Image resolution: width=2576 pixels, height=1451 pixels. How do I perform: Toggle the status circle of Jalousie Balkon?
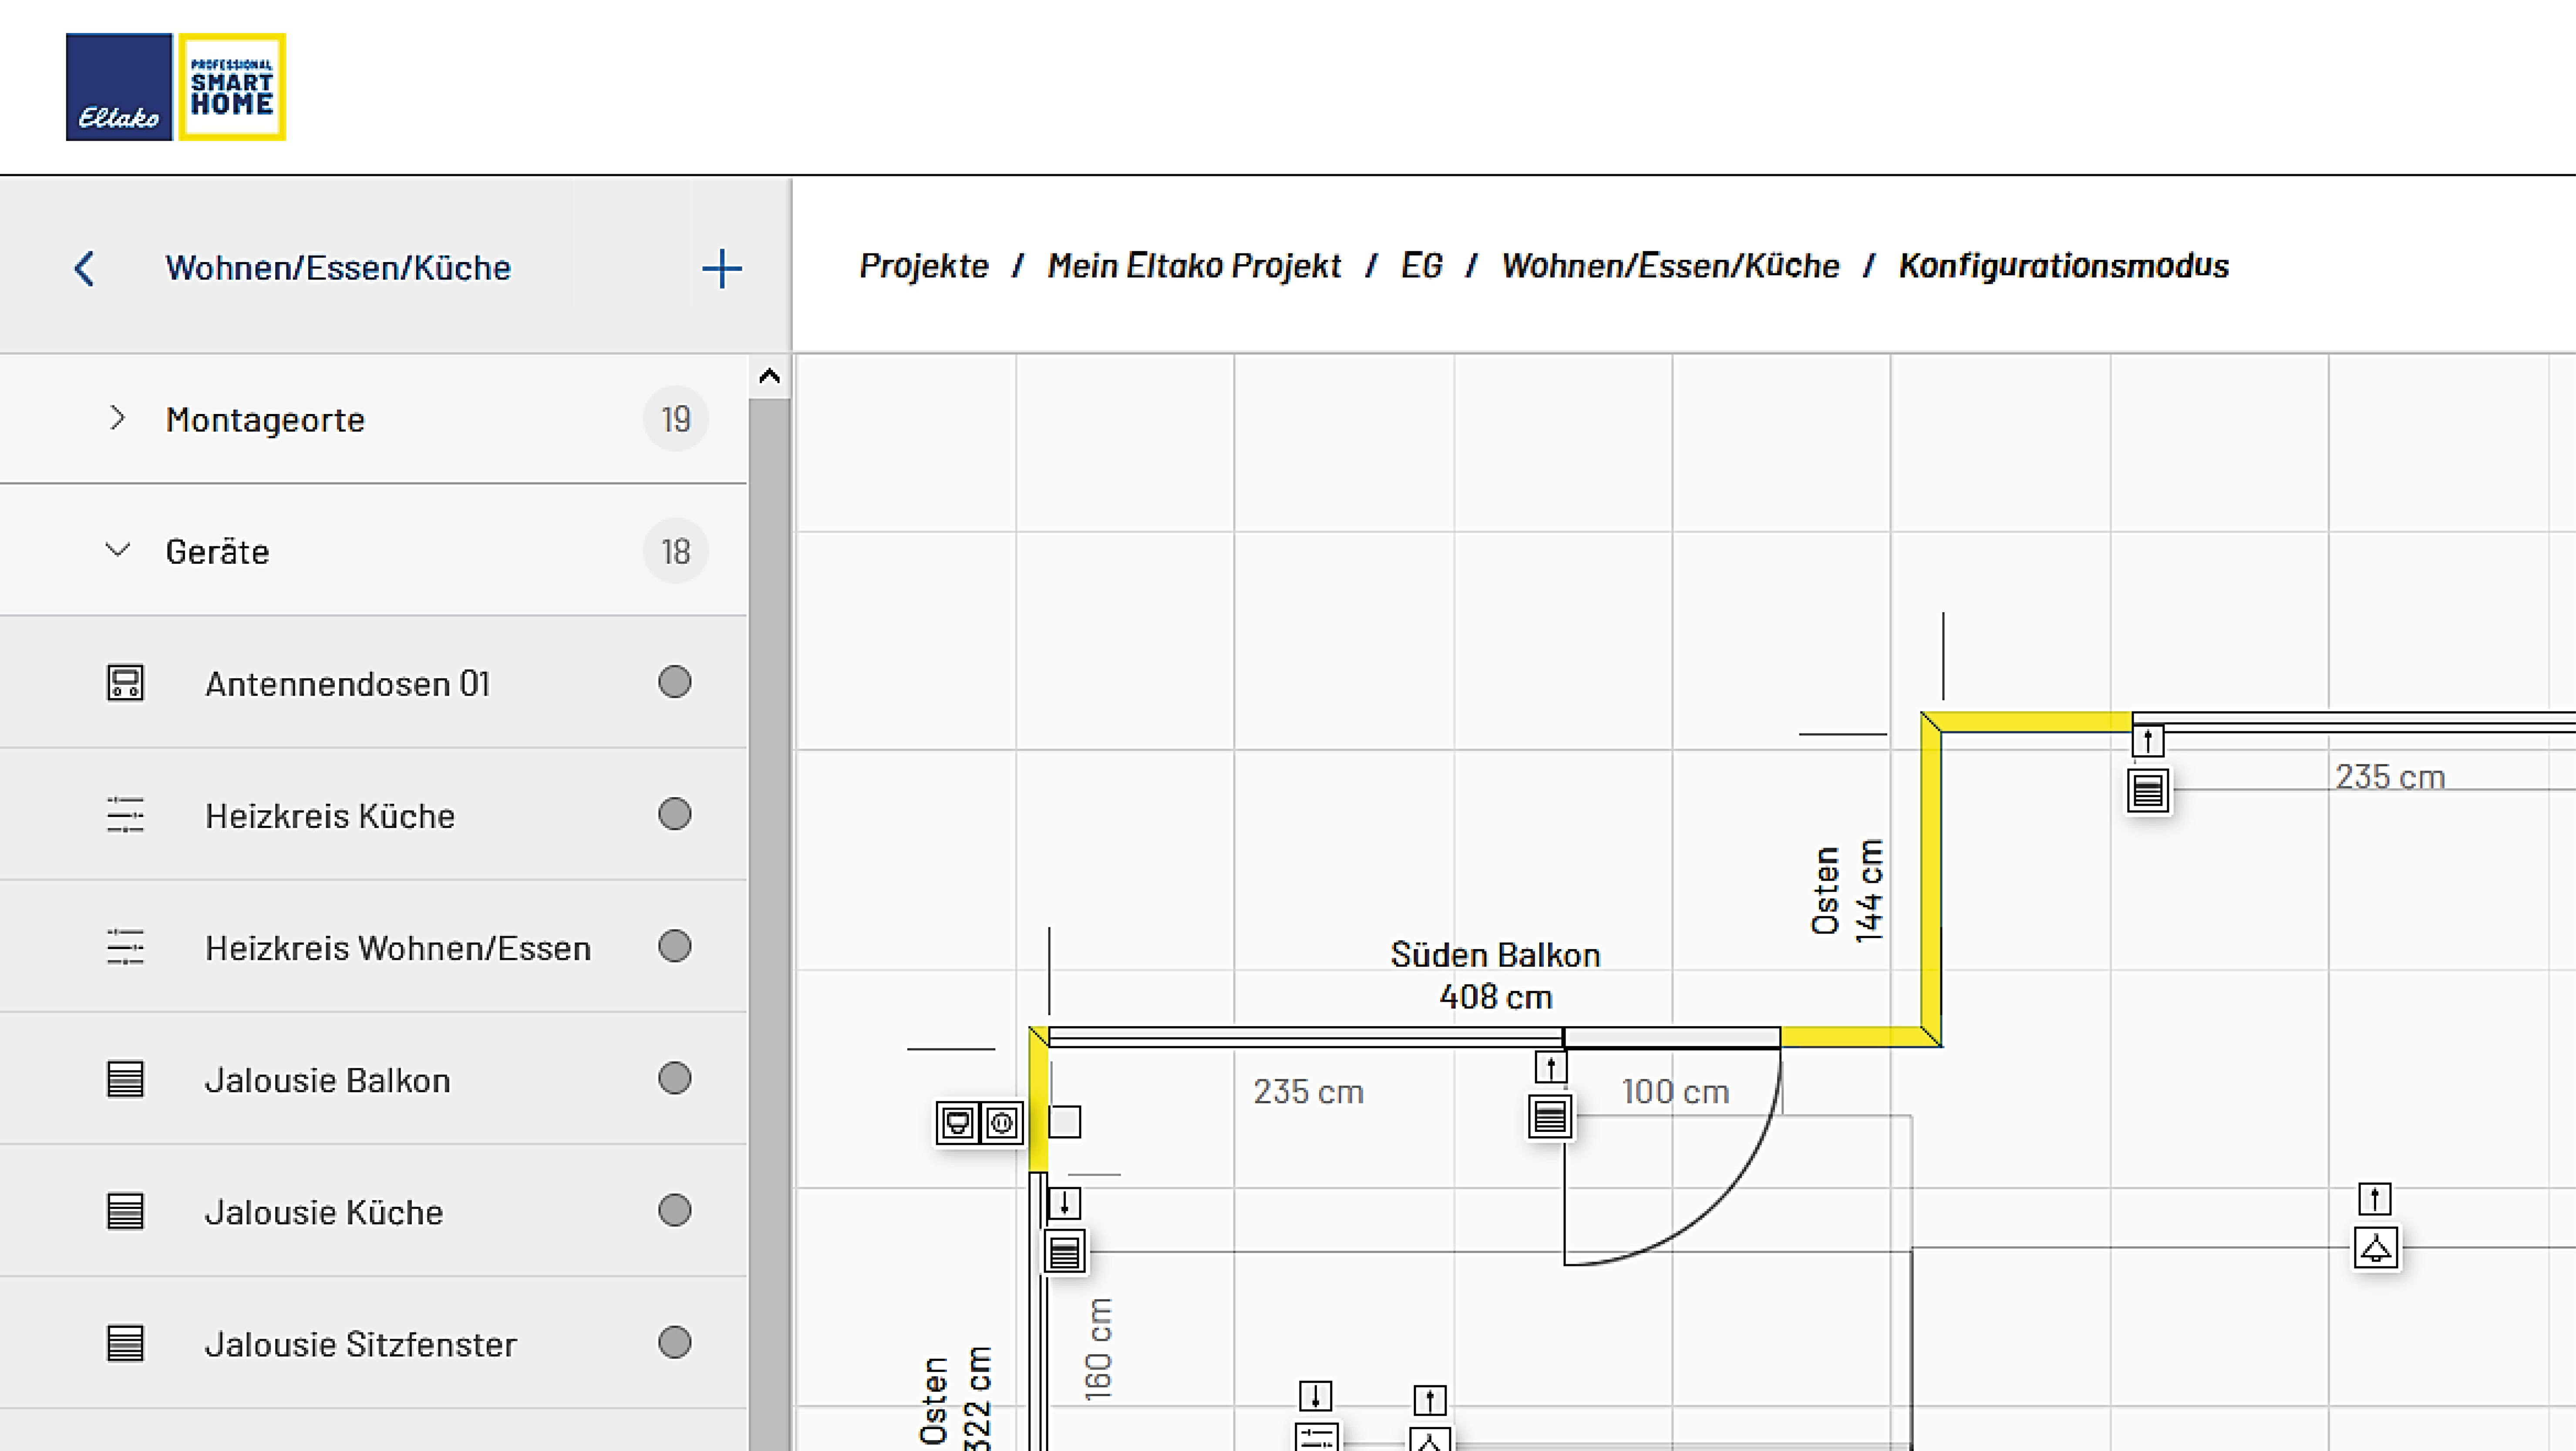coord(674,1078)
